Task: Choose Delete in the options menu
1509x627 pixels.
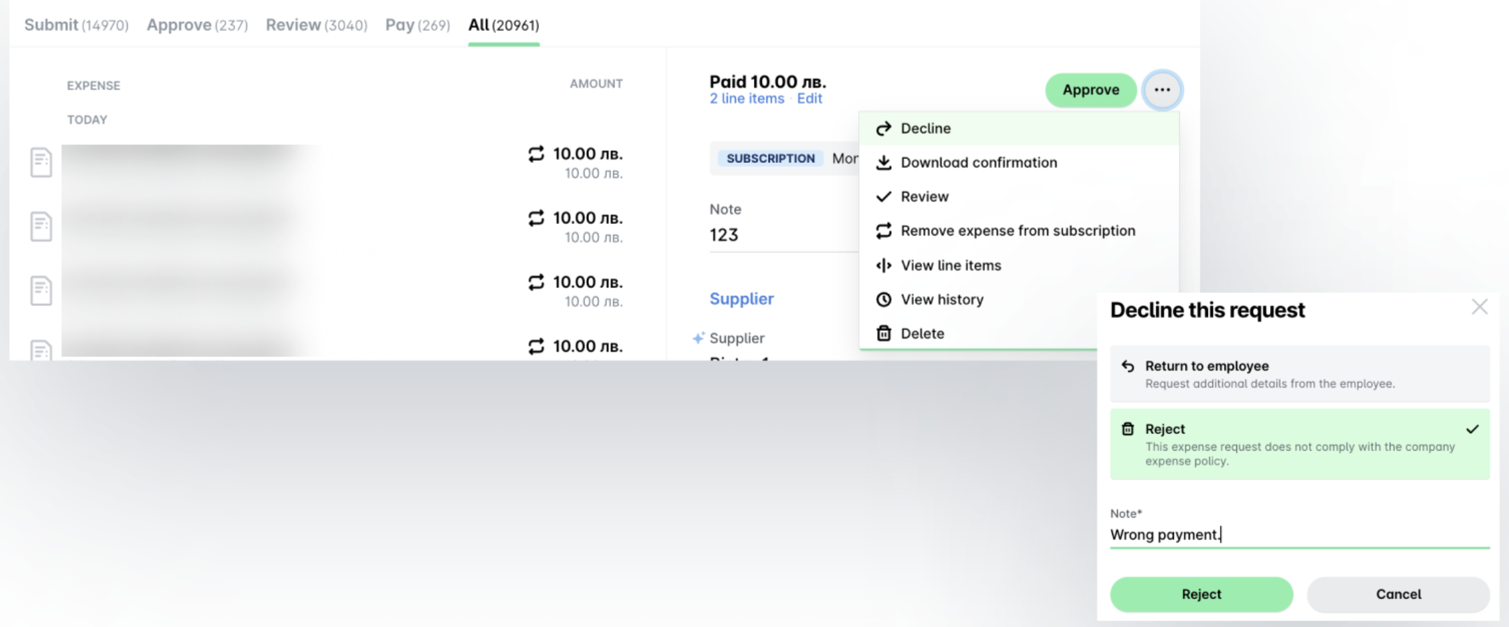Action: (x=979, y=333)
